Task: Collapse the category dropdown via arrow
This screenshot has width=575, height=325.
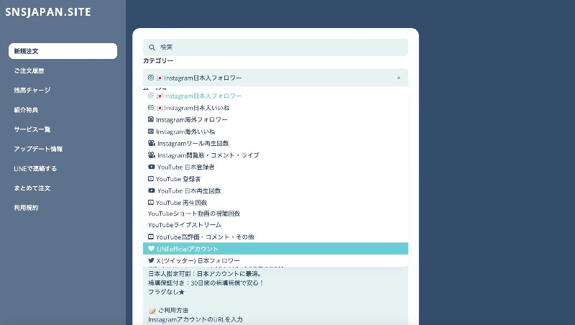Action: pyautogui.click(x=399, y=78)
